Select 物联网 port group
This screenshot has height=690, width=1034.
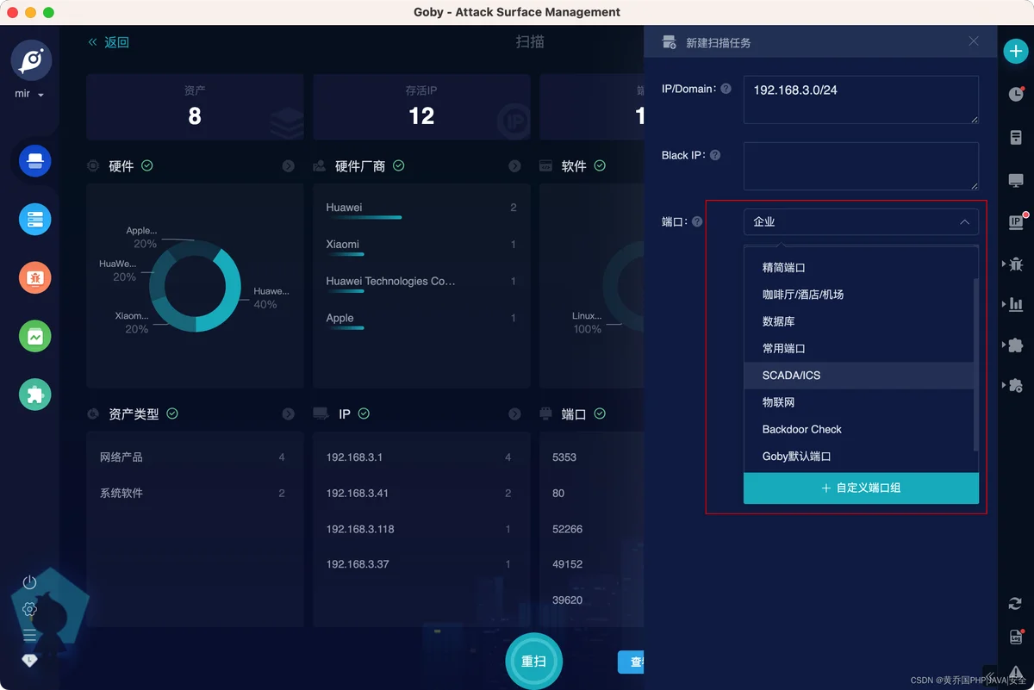pyautogui.click(x=858, y=402)
